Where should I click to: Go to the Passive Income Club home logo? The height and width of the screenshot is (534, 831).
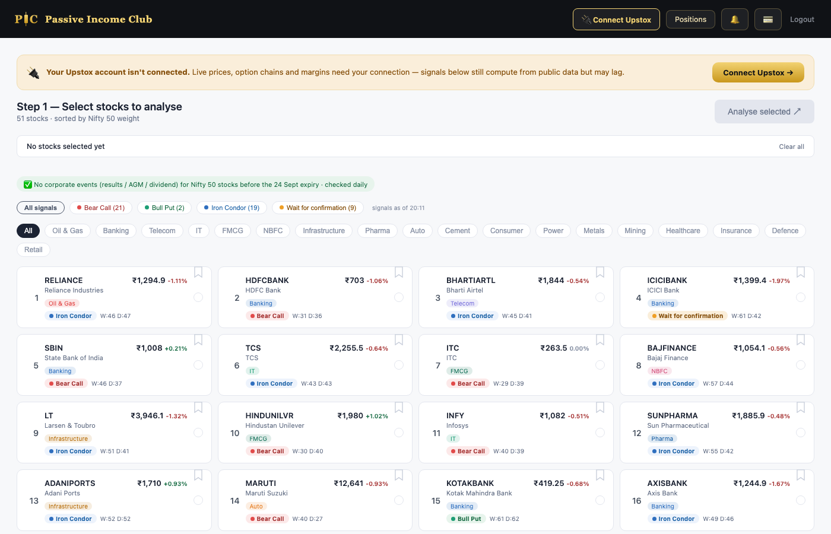pyautogui.click(x=84, y=19)
